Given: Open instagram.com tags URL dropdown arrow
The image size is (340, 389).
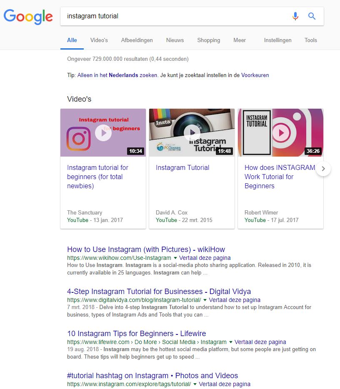Looking at the screenshot, I should (195, 384).
